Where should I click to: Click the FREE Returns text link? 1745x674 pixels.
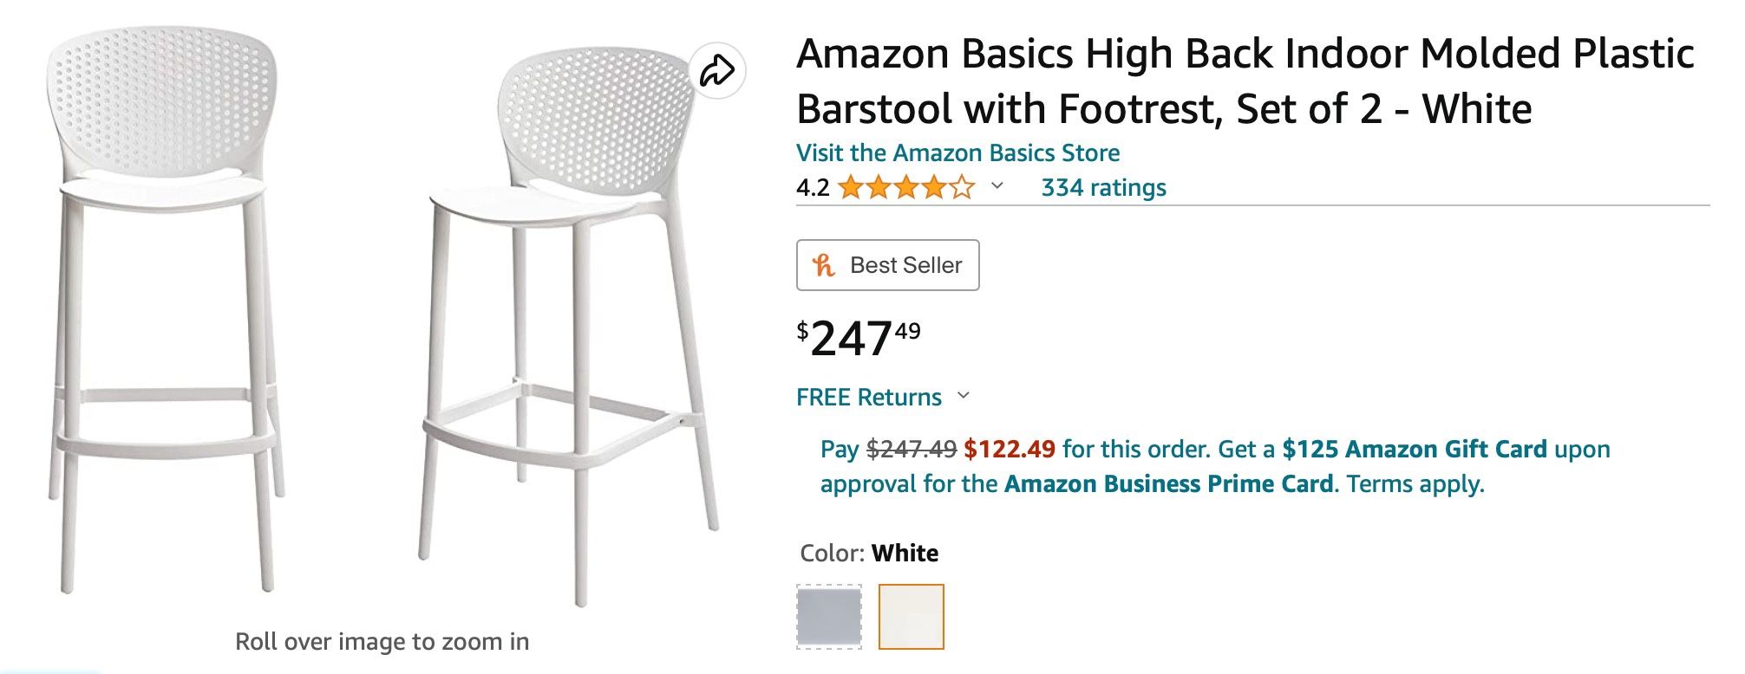pyautogui.click(x=868, y=397)
